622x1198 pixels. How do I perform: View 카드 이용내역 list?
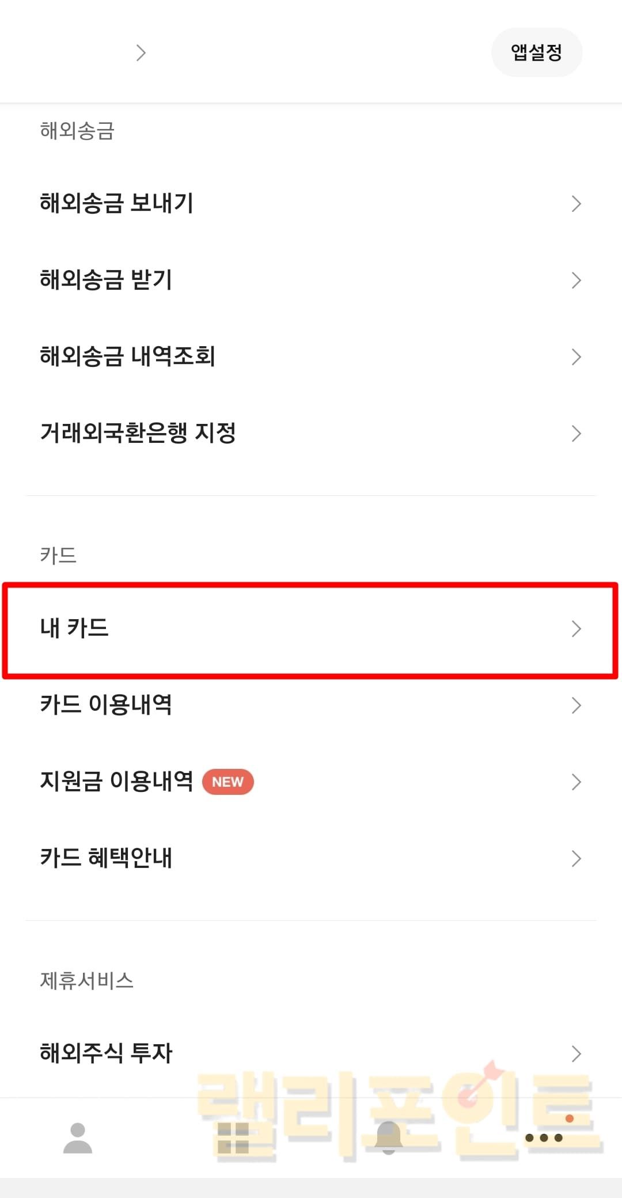point(106,705)
